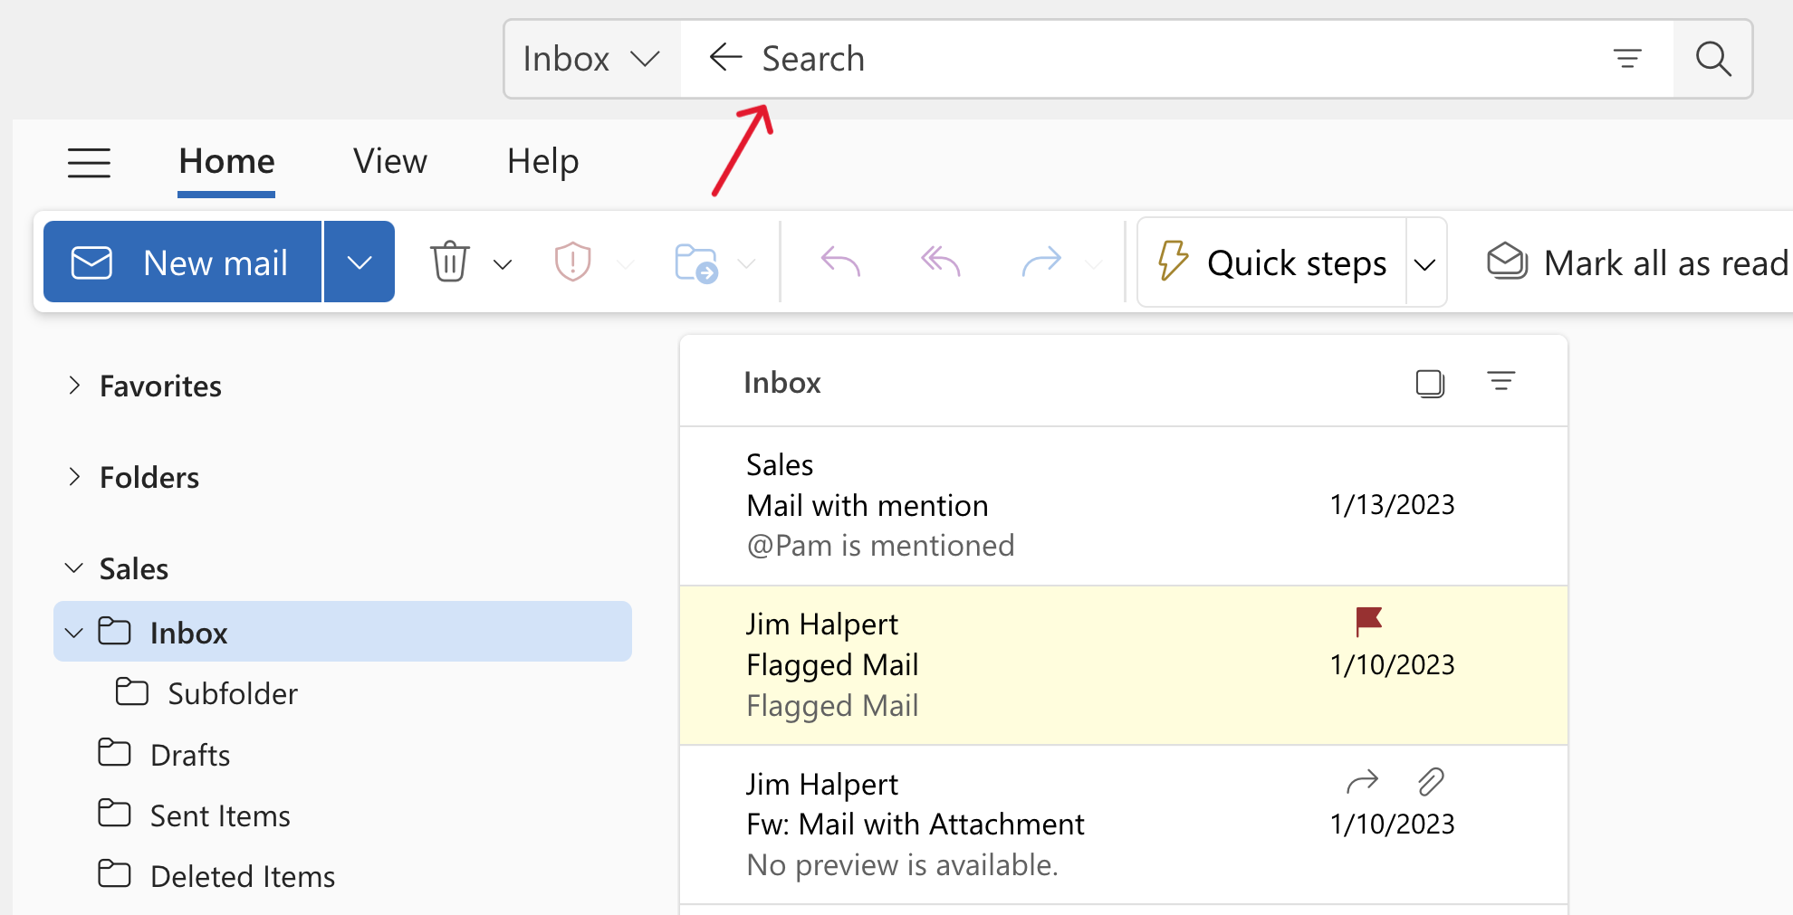
Task: Click the Delete trash can icon
Action: [450, 262]
